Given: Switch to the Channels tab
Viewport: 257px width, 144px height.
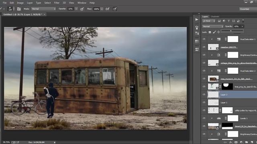Looking at the screenshot, I should tap(215, 16).
